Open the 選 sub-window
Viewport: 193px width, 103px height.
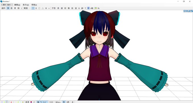click(62, 8)
